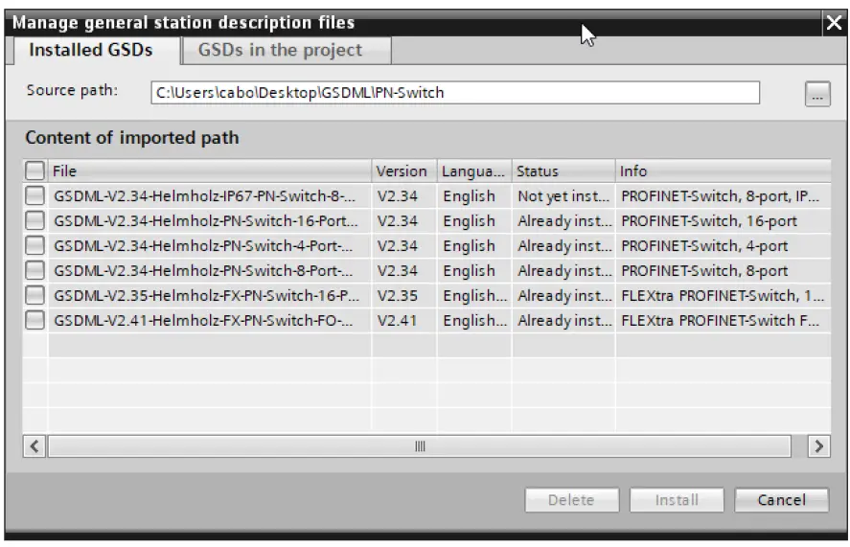Close the Manage general station description files dialog
The height and width of the screenshot is (547, 850).
coord(834,23)
